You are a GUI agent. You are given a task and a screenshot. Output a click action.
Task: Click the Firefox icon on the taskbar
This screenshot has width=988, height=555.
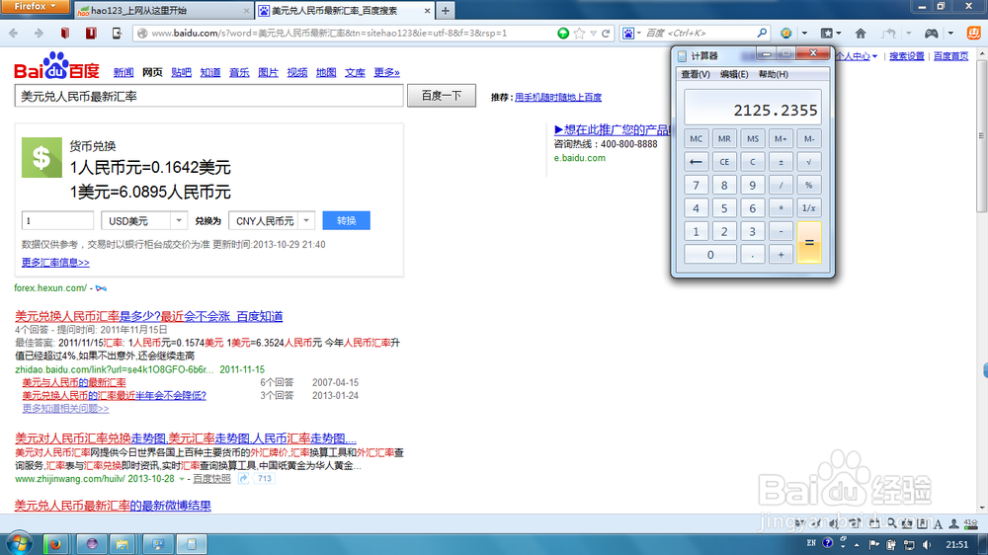[55, 544]
